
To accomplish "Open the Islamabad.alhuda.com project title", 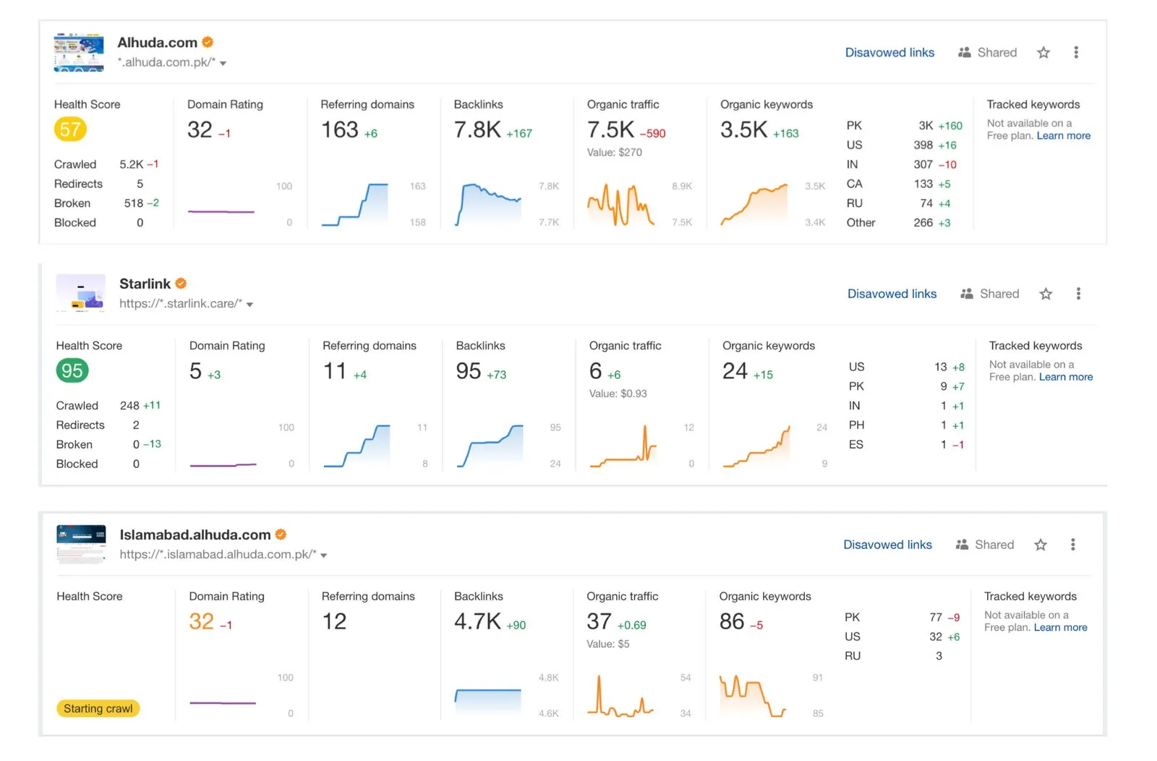I will pos(195,535).
